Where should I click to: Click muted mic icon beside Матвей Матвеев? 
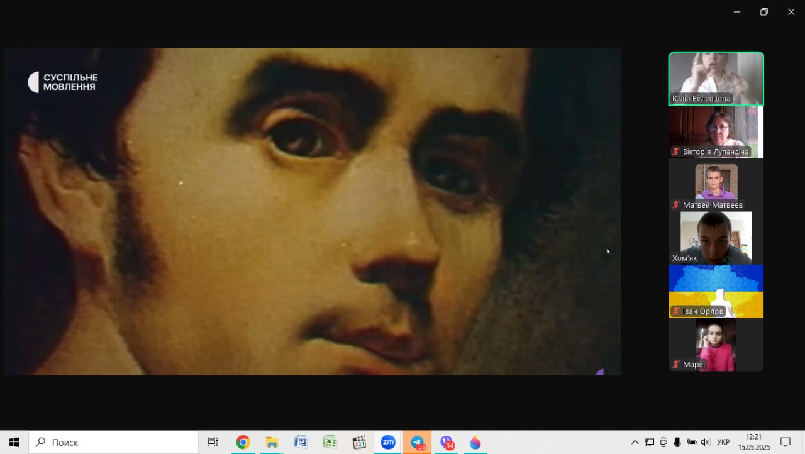tap(676, 204)
